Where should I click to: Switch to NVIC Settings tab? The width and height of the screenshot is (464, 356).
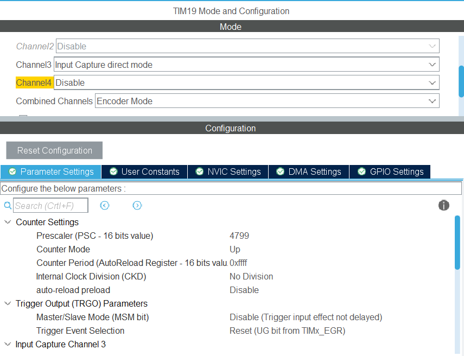point(228,171)
